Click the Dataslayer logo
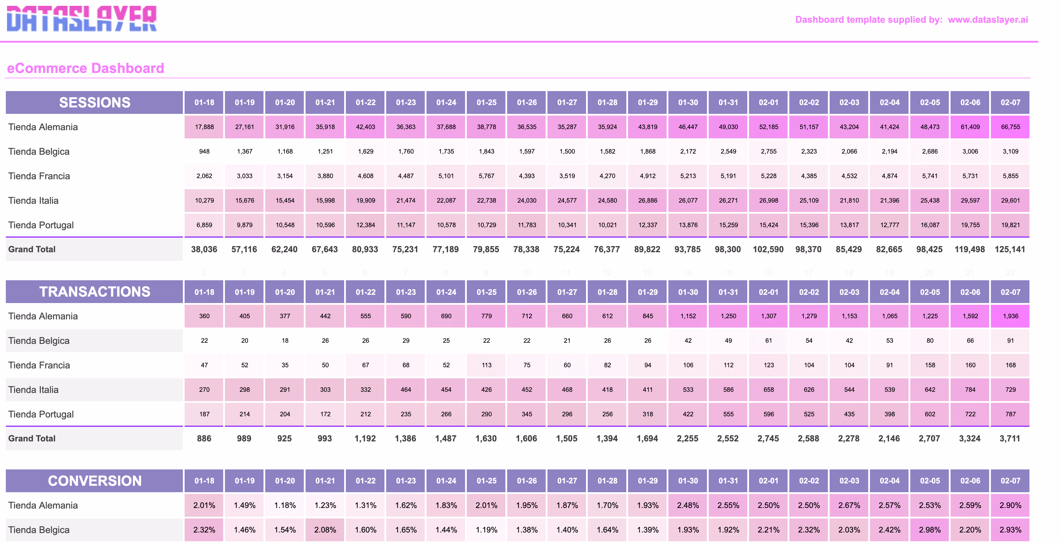Image resolution: width=1061 pixels, height=543 pixels. pyautogui.click(x=82, y=19)
